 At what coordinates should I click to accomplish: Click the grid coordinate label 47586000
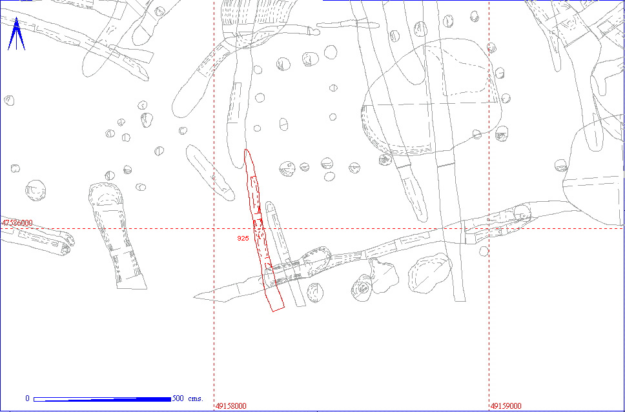[x=17, y=223]
